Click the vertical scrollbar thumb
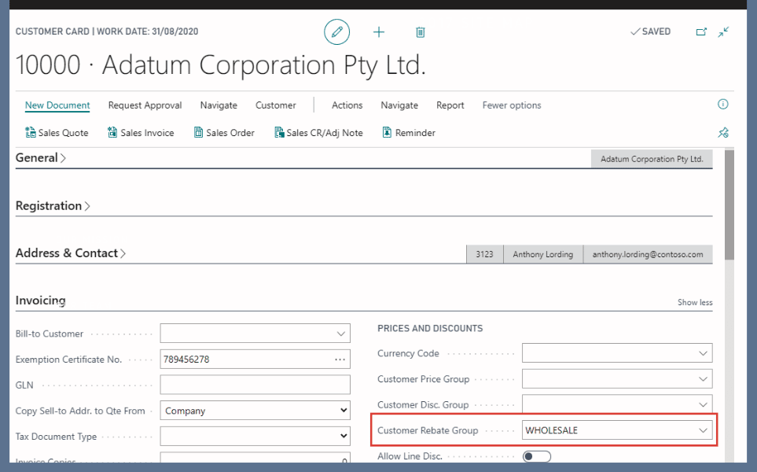The width and height of the screenshot is (757, 472). coord(729,205)
